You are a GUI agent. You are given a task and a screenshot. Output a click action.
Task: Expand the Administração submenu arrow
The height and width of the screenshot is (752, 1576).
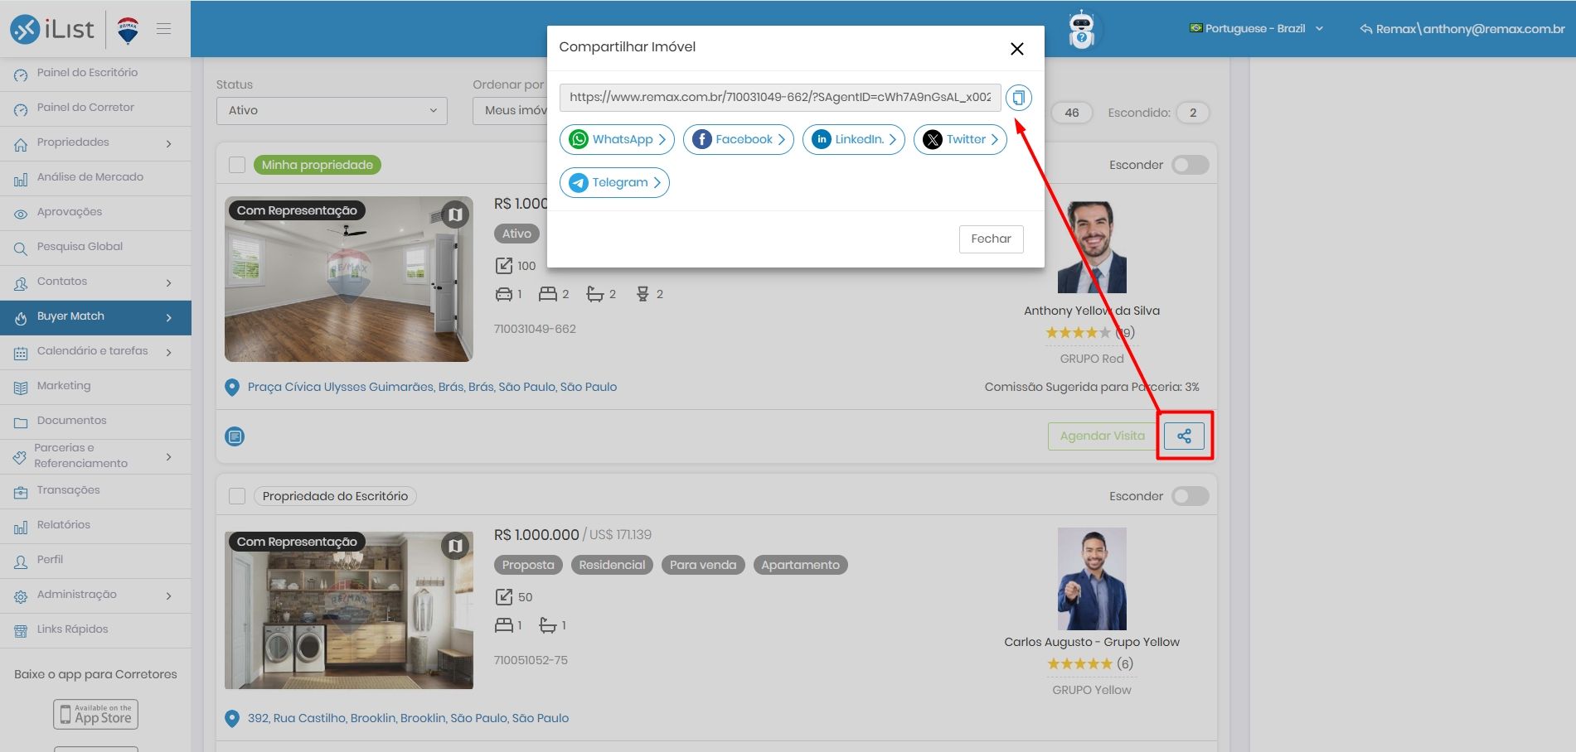click(x=169, y=595)
